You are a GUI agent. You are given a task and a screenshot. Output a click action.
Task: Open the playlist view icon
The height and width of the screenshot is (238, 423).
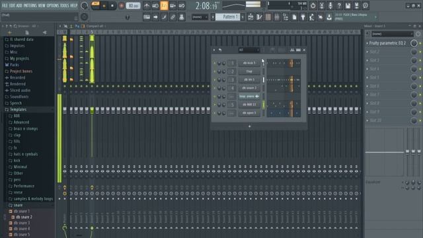point(250,17)
